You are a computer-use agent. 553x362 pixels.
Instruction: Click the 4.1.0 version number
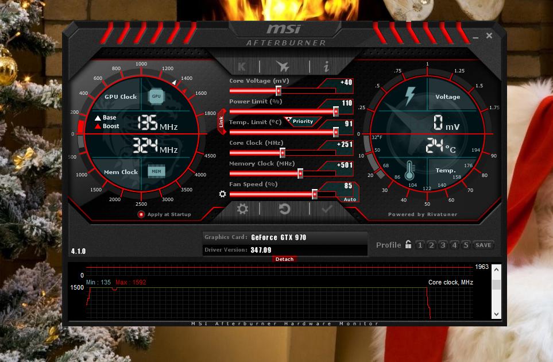pos(78,251)
